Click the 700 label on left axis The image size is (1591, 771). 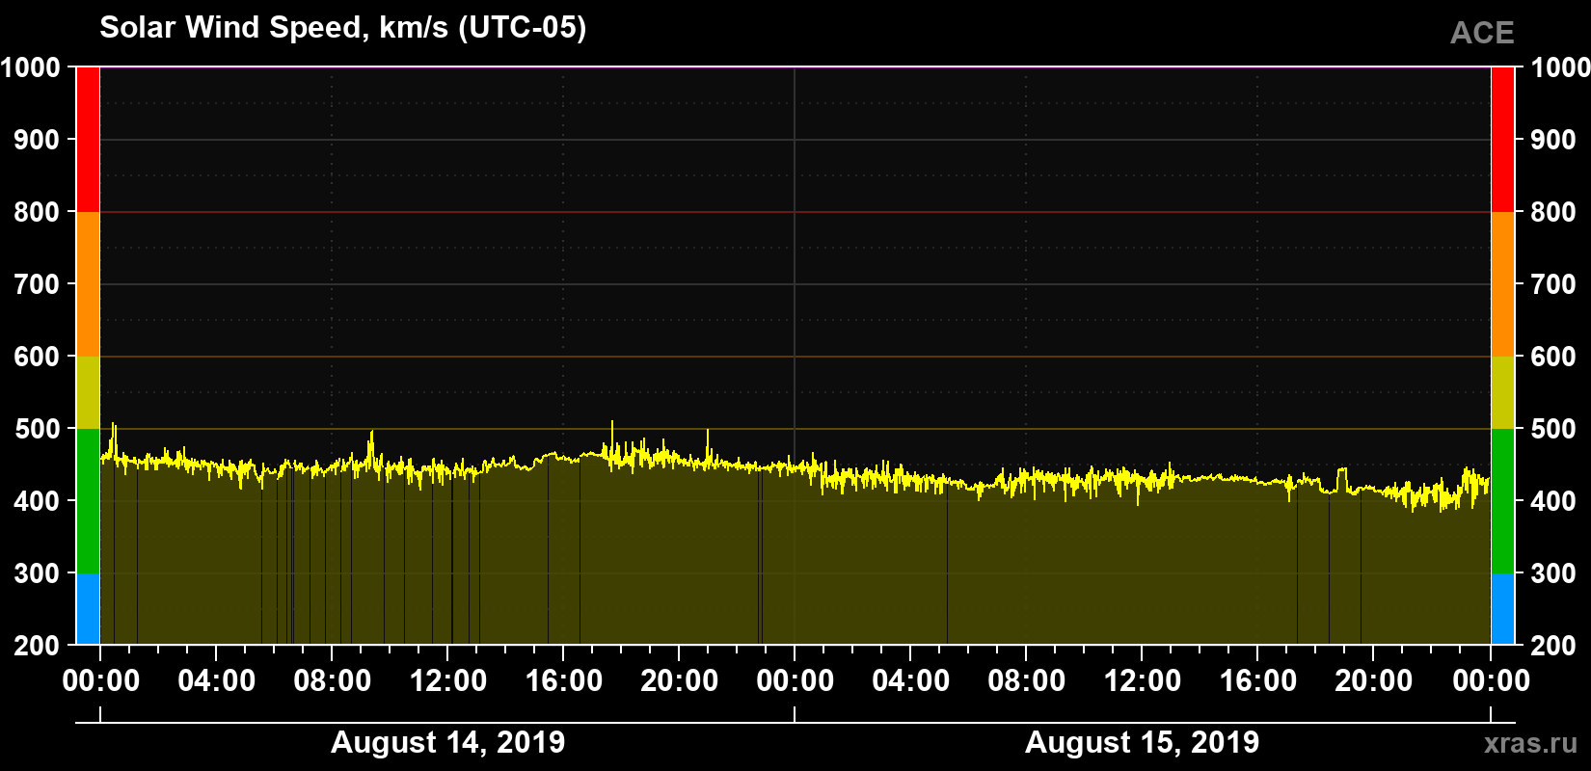[37, 284]
